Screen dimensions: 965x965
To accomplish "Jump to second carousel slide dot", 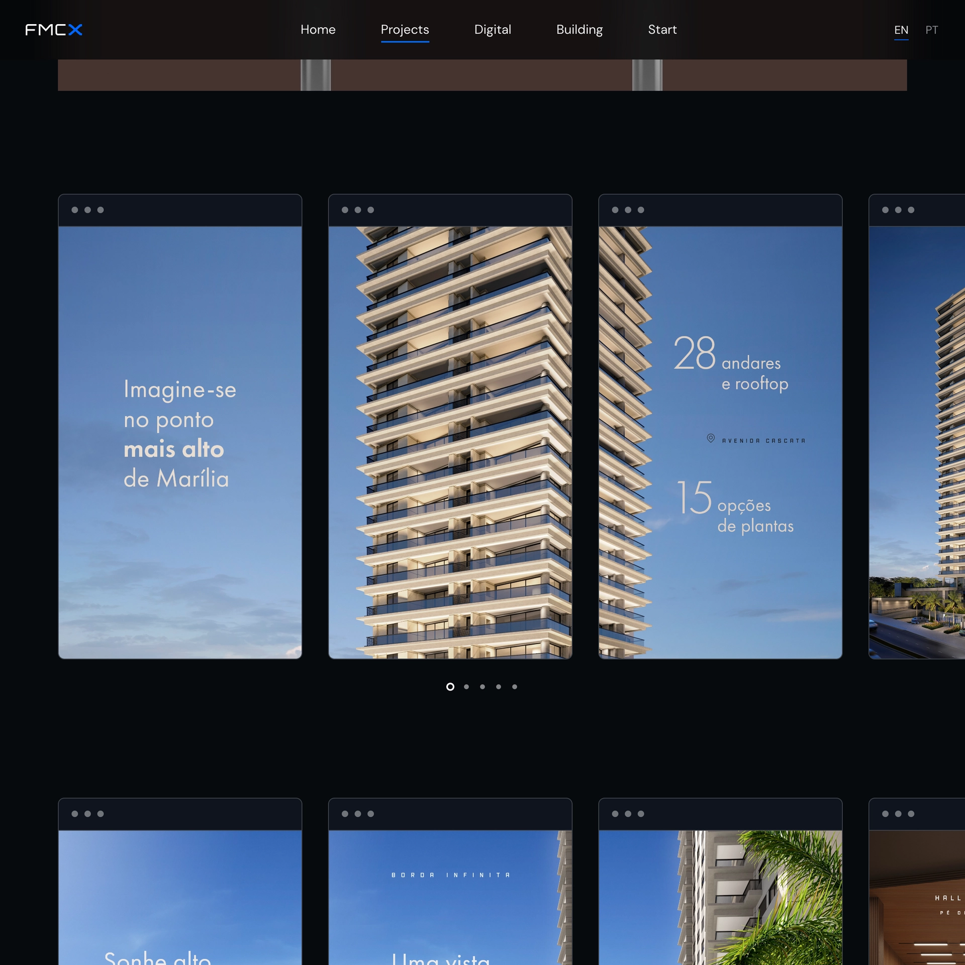I will [x=466, y=687].
